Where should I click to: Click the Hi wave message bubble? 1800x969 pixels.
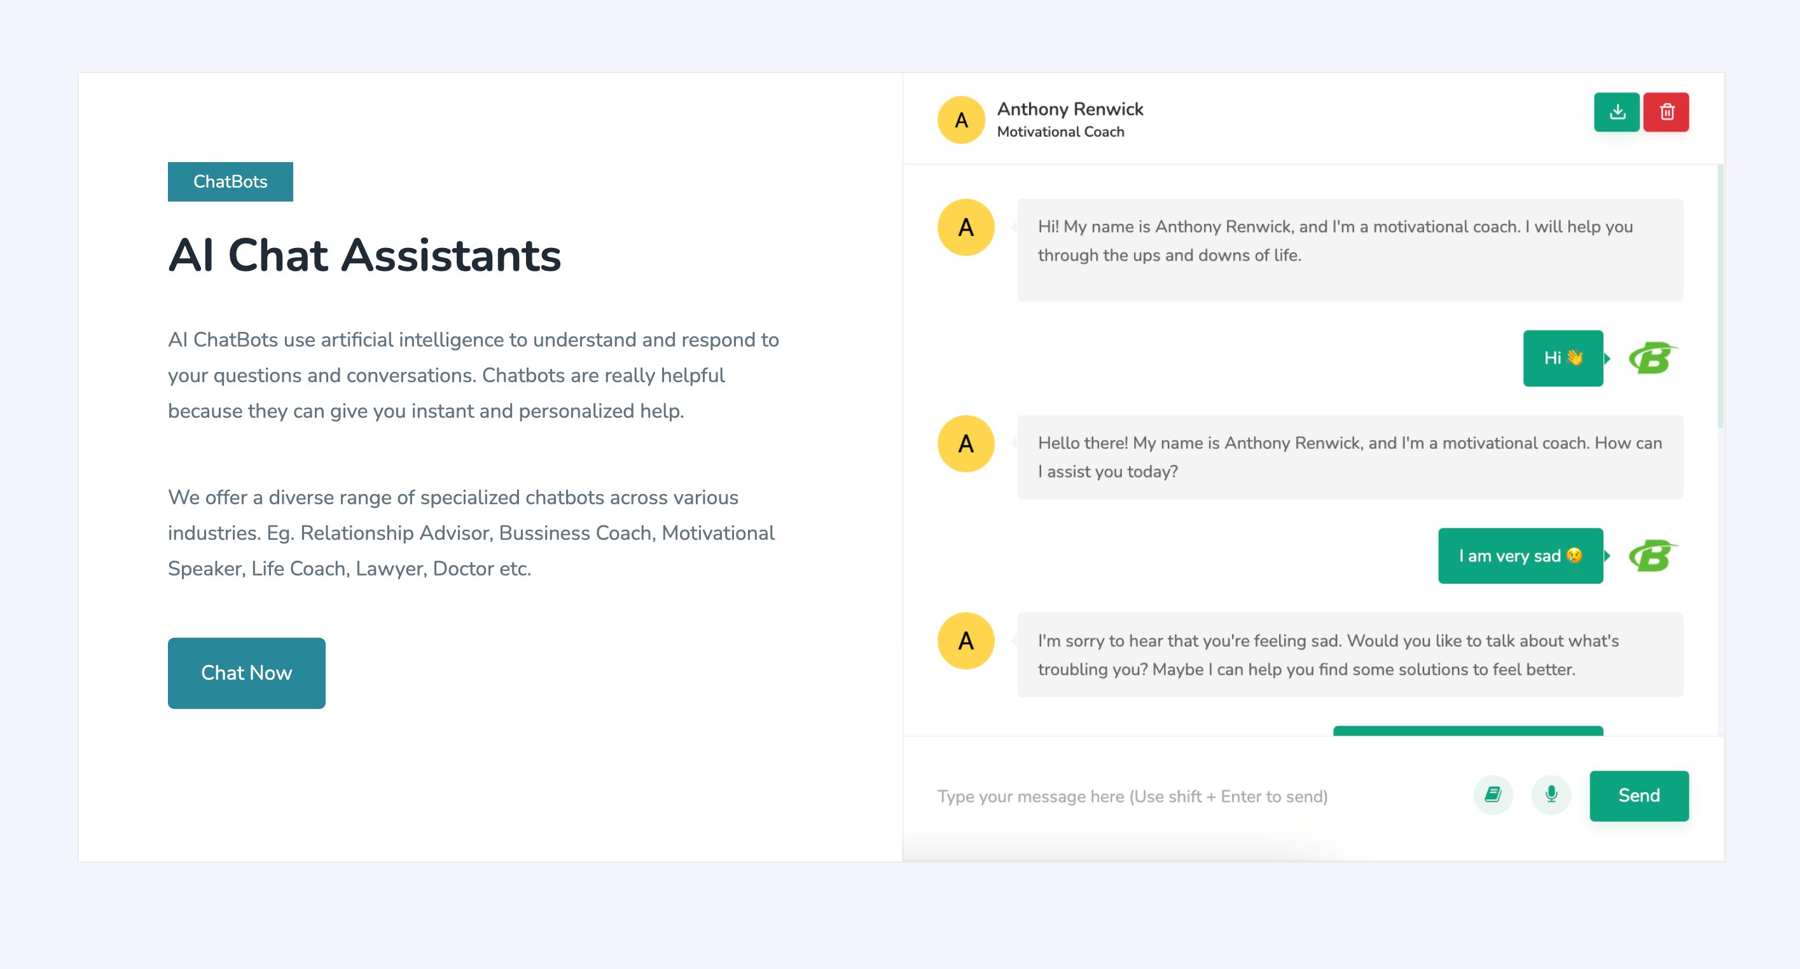coord(1562,359)
